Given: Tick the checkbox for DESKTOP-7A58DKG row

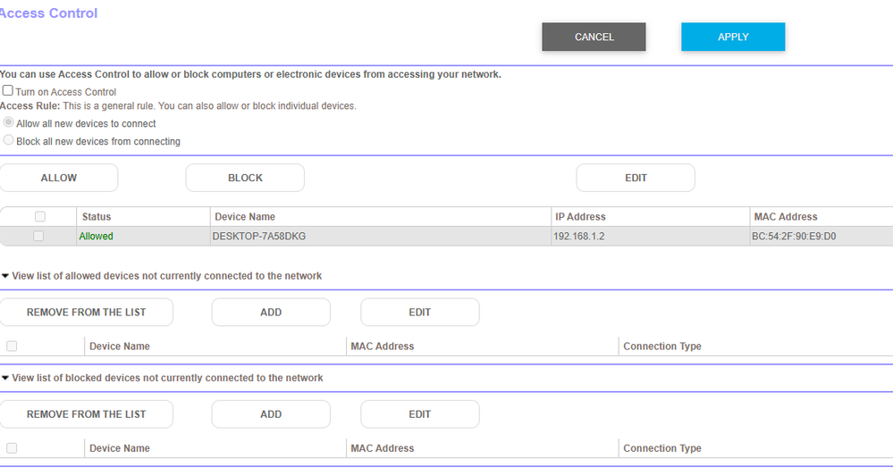Looking at the screenshot, I should [38, 236].
